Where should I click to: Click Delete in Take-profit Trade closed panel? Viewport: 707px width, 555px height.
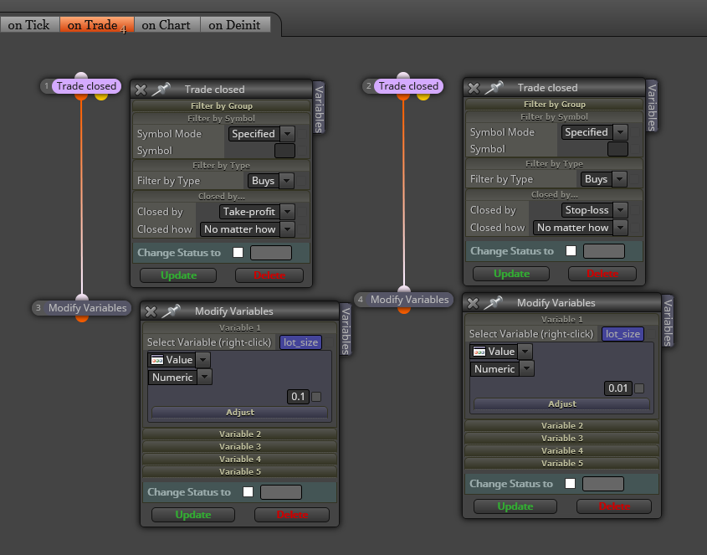coord(269,275)
